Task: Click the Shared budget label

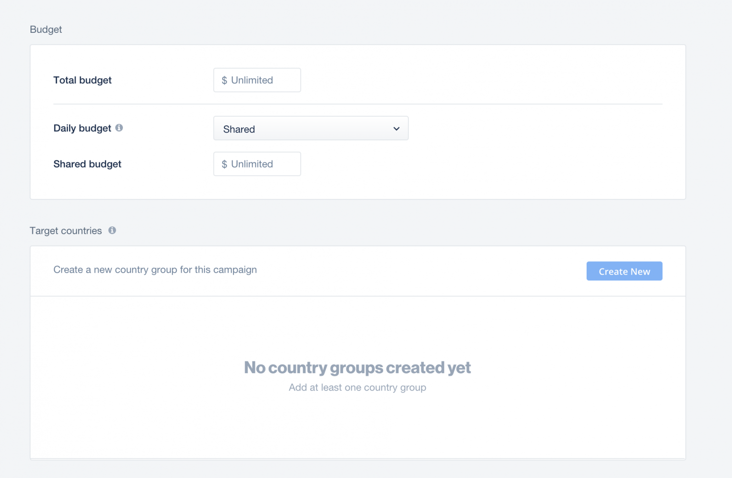Action: tap(87, 164)
